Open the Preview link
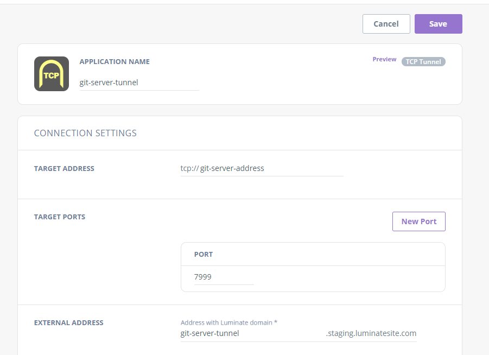 [384, 60]
